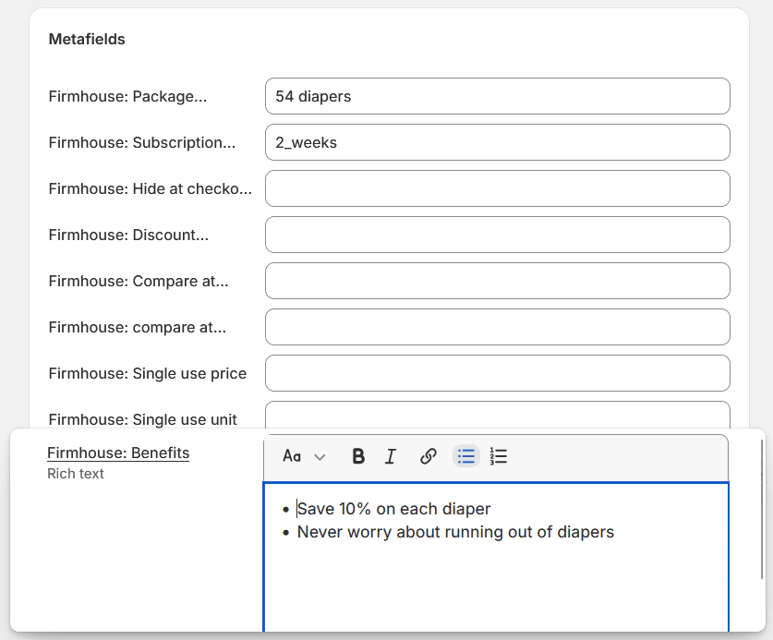Image resolution: width=773 pixels, height=640 pixels.
Task: Focus the Firmhouse: Compare at (capital C) field
Action: pyautogui.click(x=498, y=281)
